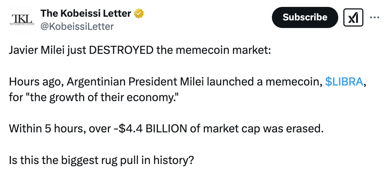Click the TKL profile avatar
The height and width of the screenshot is (176, 390).
tap(22, 20)
